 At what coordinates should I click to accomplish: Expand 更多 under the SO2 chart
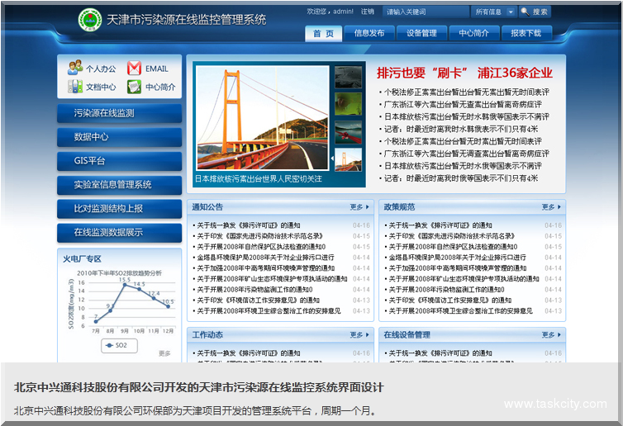[164, 353]
